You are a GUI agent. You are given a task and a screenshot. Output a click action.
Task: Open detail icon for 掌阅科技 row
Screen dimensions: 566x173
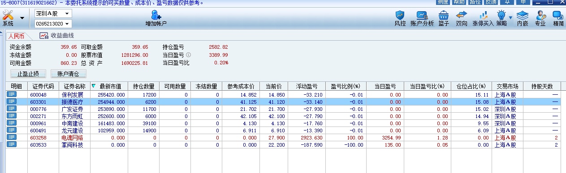11,144
